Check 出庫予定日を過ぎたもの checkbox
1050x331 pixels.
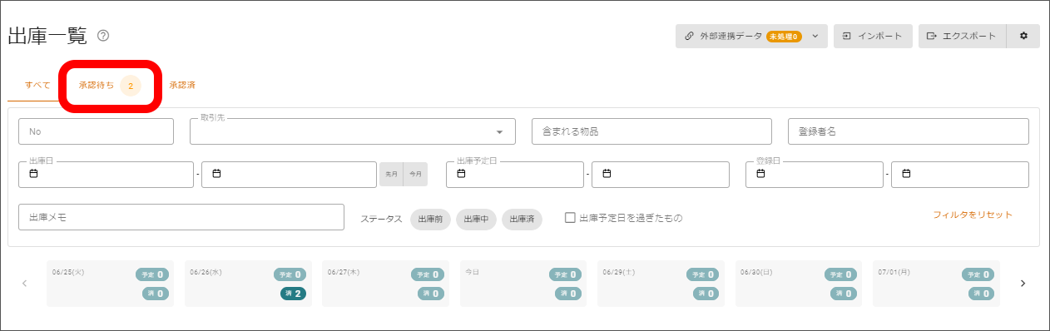point(570,218)
